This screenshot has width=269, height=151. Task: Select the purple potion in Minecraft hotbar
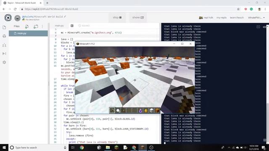[x=140, y=111]
